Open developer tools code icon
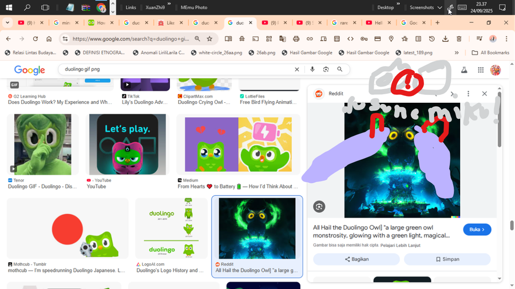The height and width of the screenshot is (289, 515). pyautogui.click(x=350, y=39)
